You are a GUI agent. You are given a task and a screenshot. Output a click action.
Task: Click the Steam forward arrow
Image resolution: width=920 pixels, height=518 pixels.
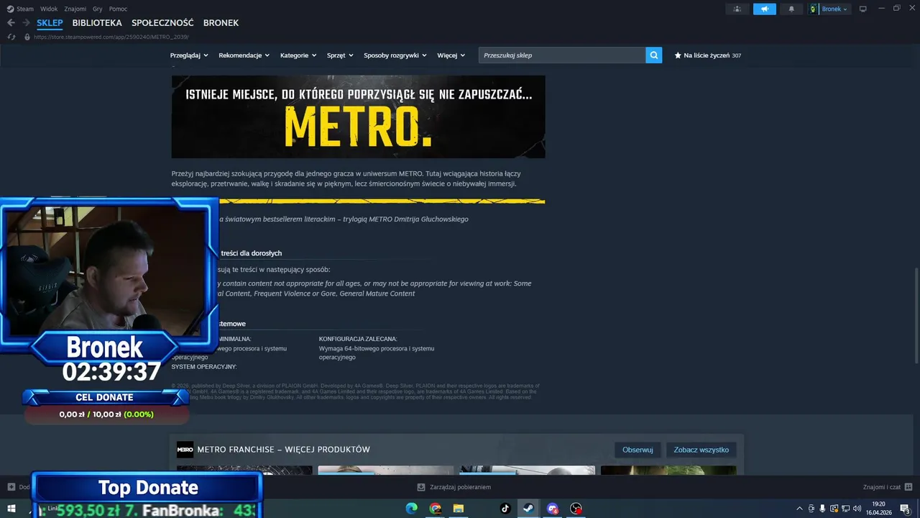pyautogui.click(x=26, y=23)
